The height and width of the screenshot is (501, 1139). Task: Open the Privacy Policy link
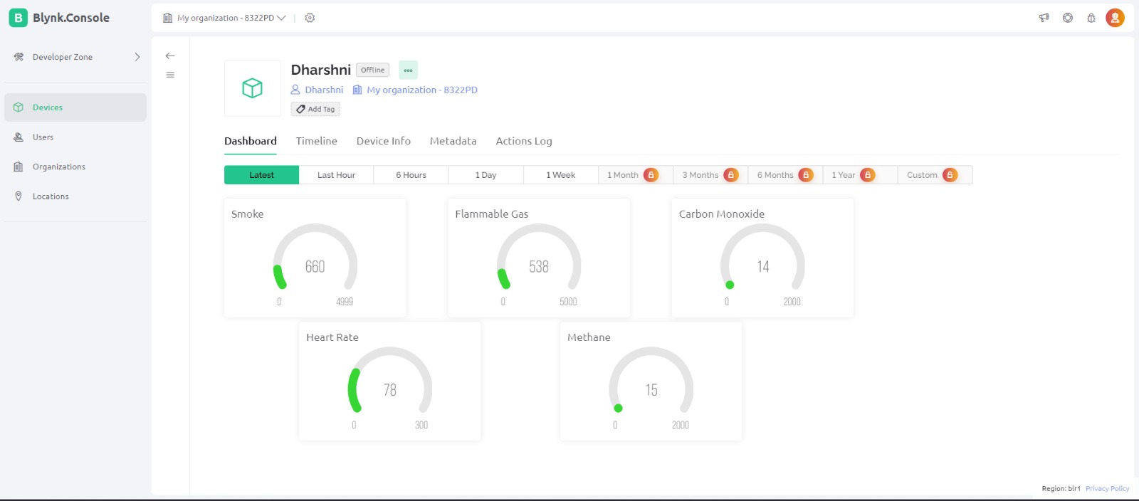click(1107, 488)
